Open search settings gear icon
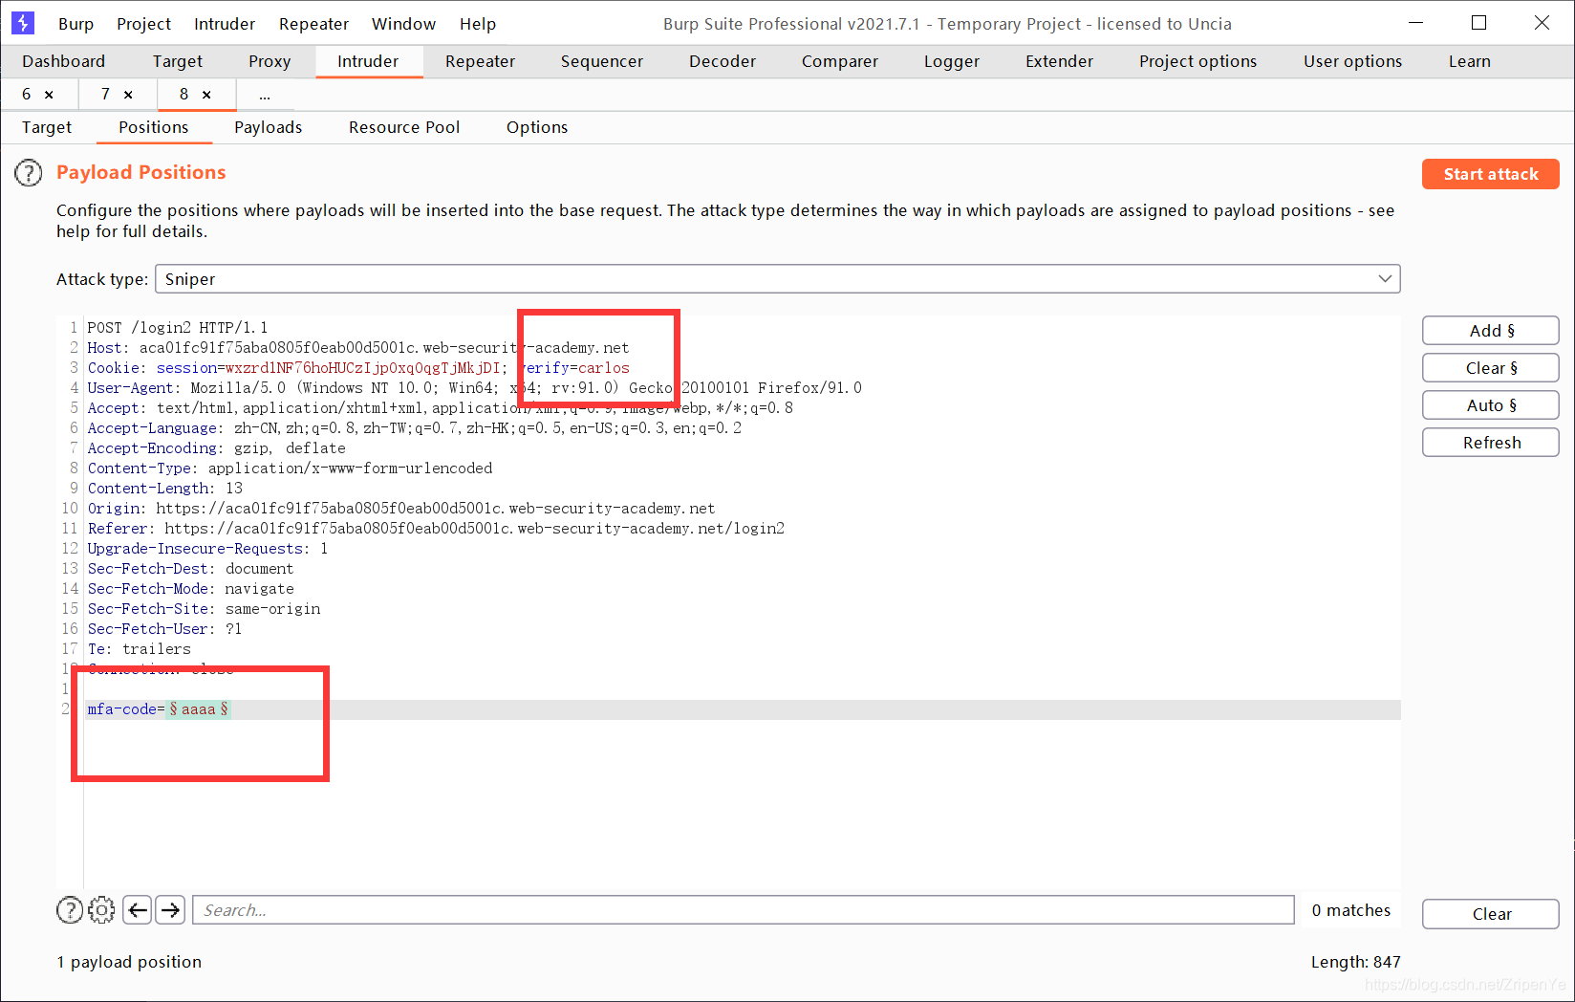Screen dimensions: 1575x1002 [x=101, y=910]
